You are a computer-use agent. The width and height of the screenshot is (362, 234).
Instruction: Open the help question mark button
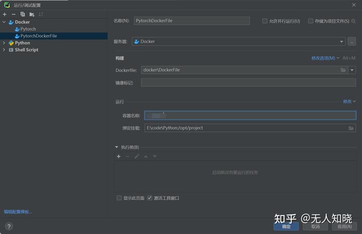click(9, 226)
